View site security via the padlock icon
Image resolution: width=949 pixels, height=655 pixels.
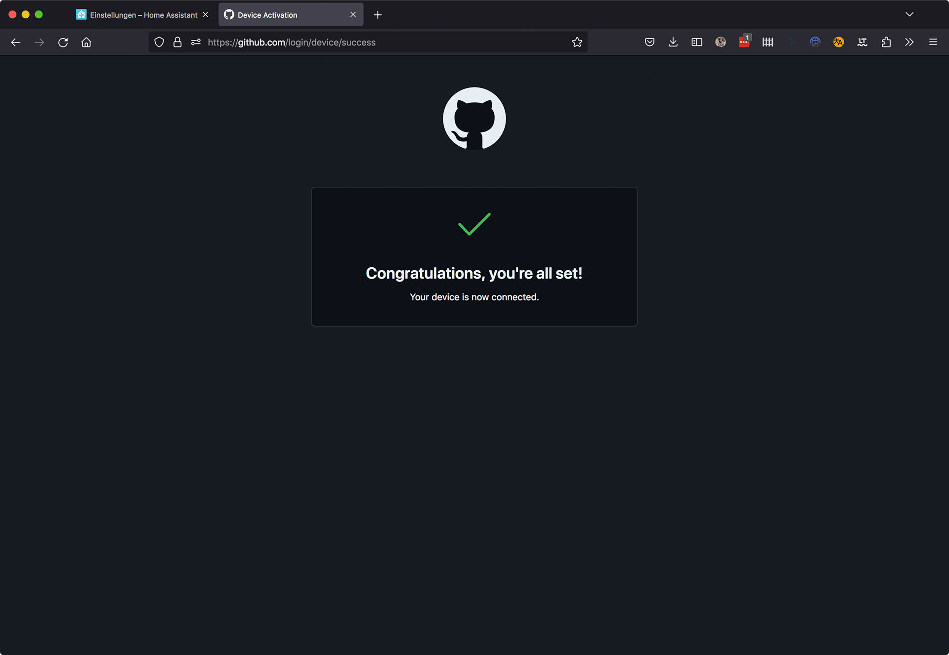[x=177, y=42]
